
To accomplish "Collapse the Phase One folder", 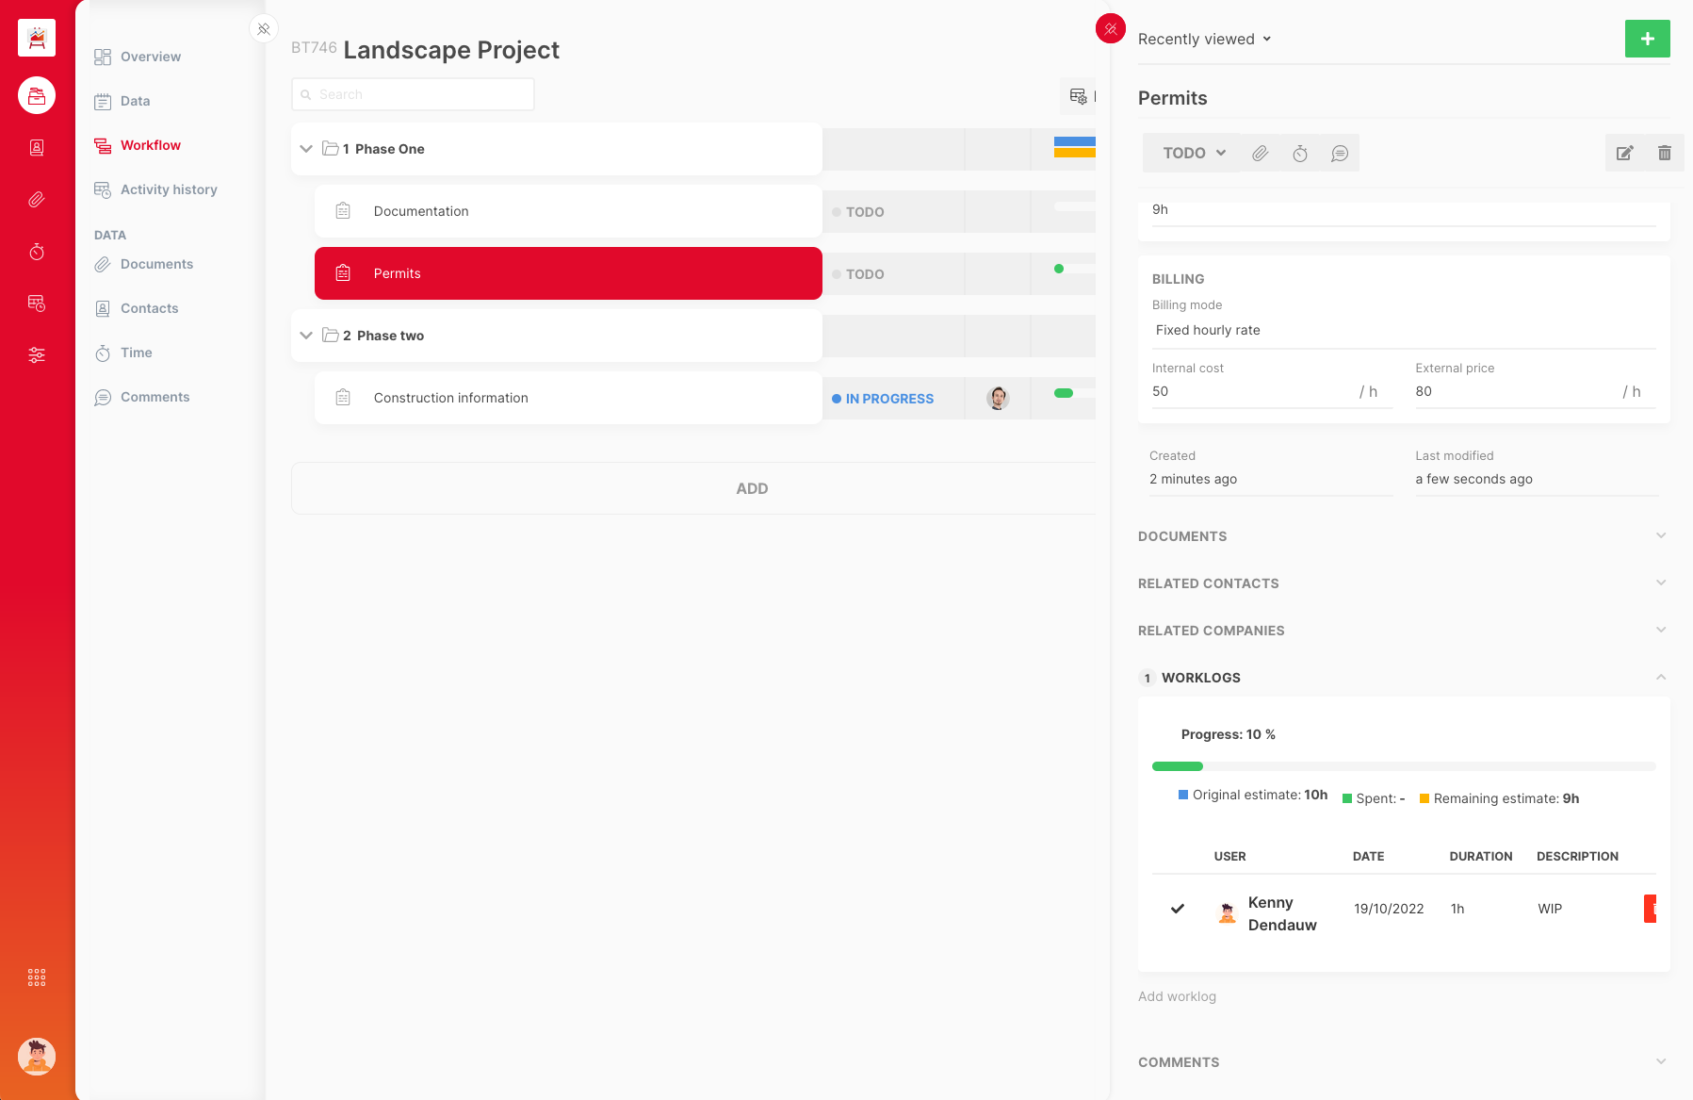I will (306, 149).
